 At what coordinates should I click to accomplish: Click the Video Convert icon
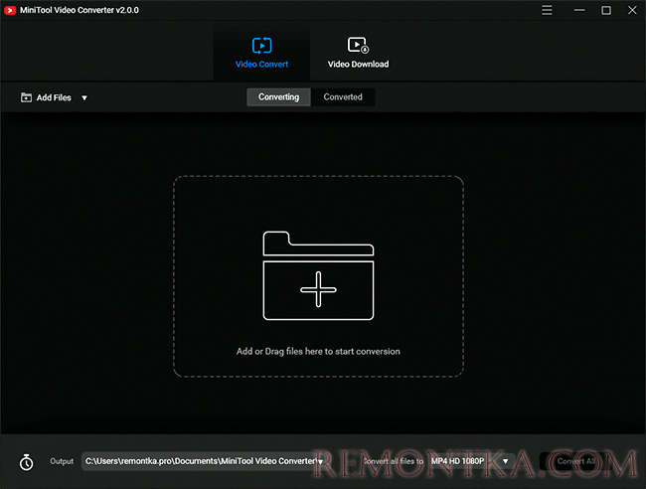(x=261, y=46)
